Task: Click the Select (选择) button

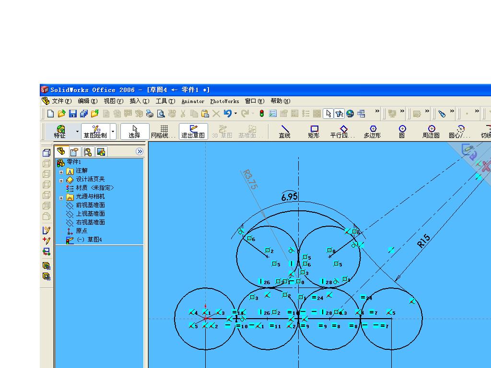Action: [x=135, y=131]
